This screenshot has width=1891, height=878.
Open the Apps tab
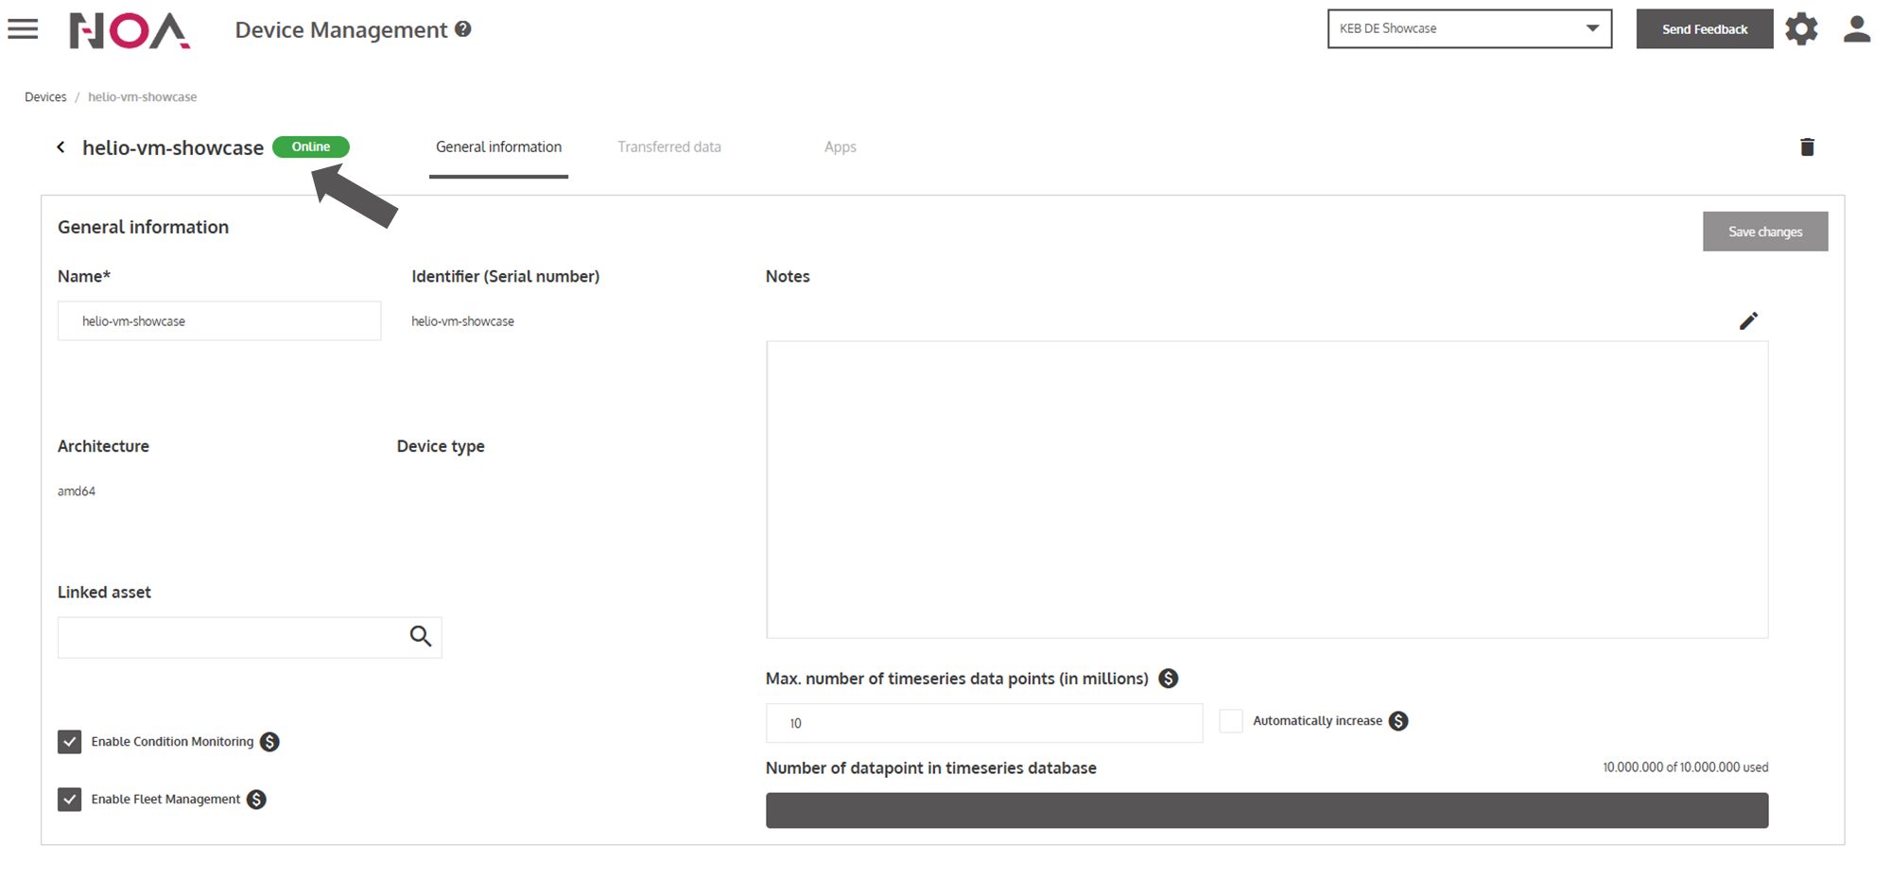(840, 147)
